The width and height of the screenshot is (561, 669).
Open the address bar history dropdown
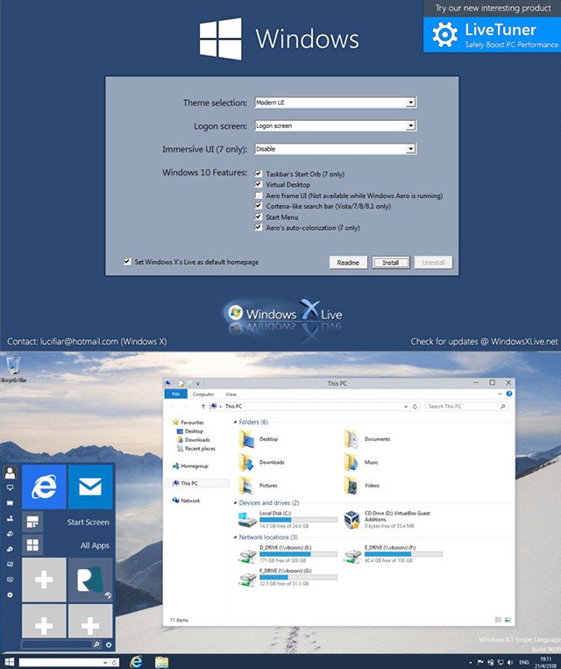[406, 407]
